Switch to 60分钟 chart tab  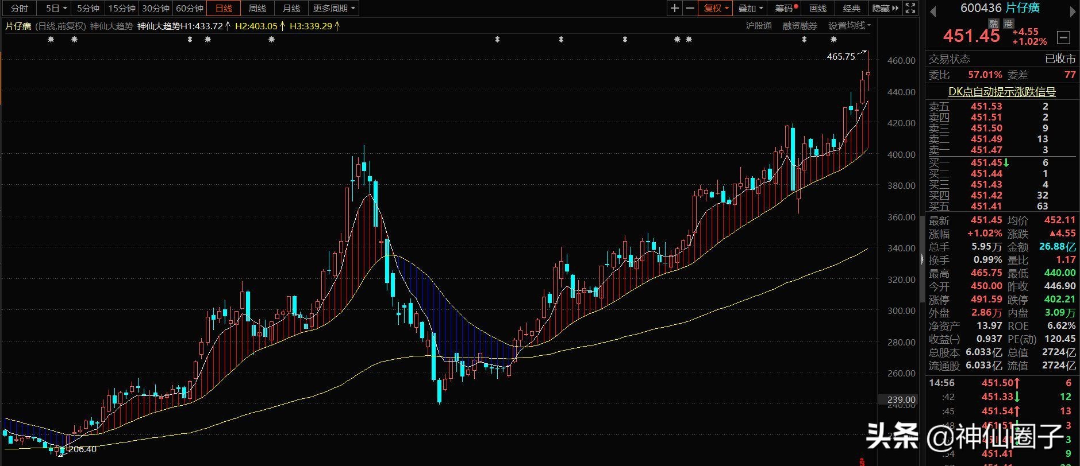pos(190,8)
